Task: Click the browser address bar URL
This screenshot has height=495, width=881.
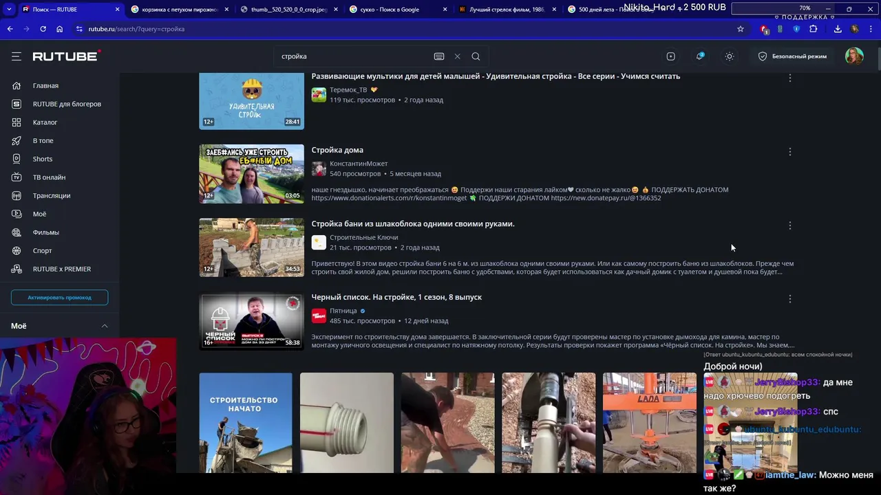Action: [x=136, y=29]
